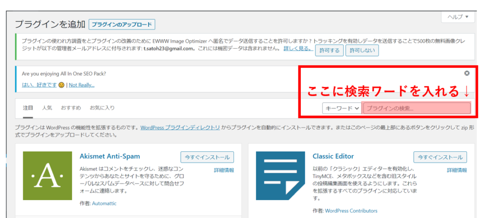Install Classic Editor with 今すぐインストール
This screenshot has width=485, height=218.
click(x=440, y=157)
